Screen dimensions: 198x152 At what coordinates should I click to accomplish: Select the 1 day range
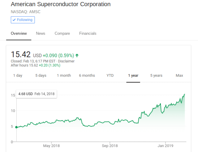click(18, 75)
